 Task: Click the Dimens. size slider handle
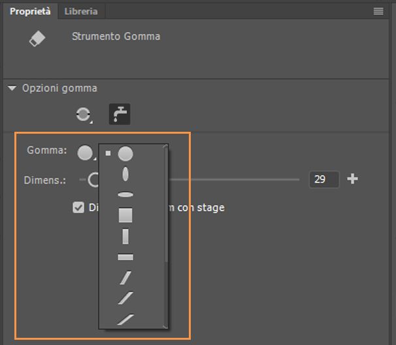pos(93,180)
